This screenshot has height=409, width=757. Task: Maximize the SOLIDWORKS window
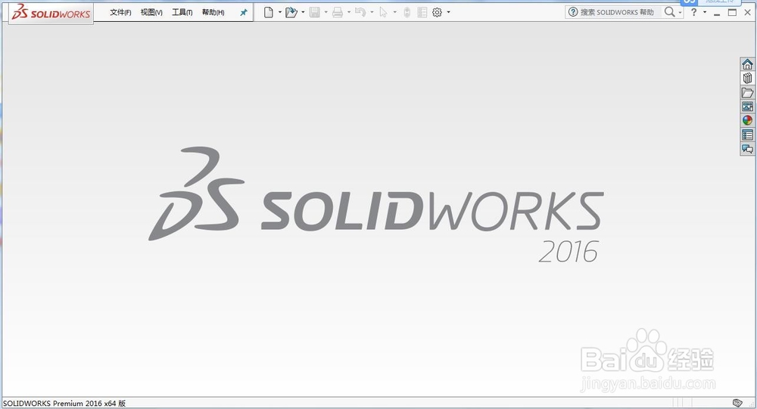[732, 13]
